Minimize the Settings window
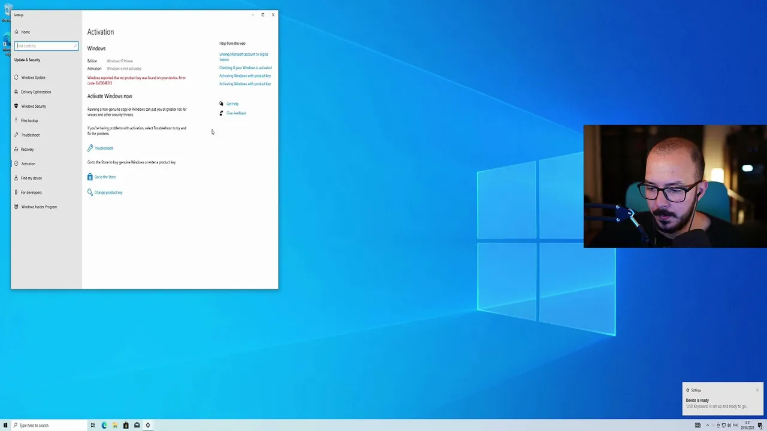767x431 pixels. [252, 14]
